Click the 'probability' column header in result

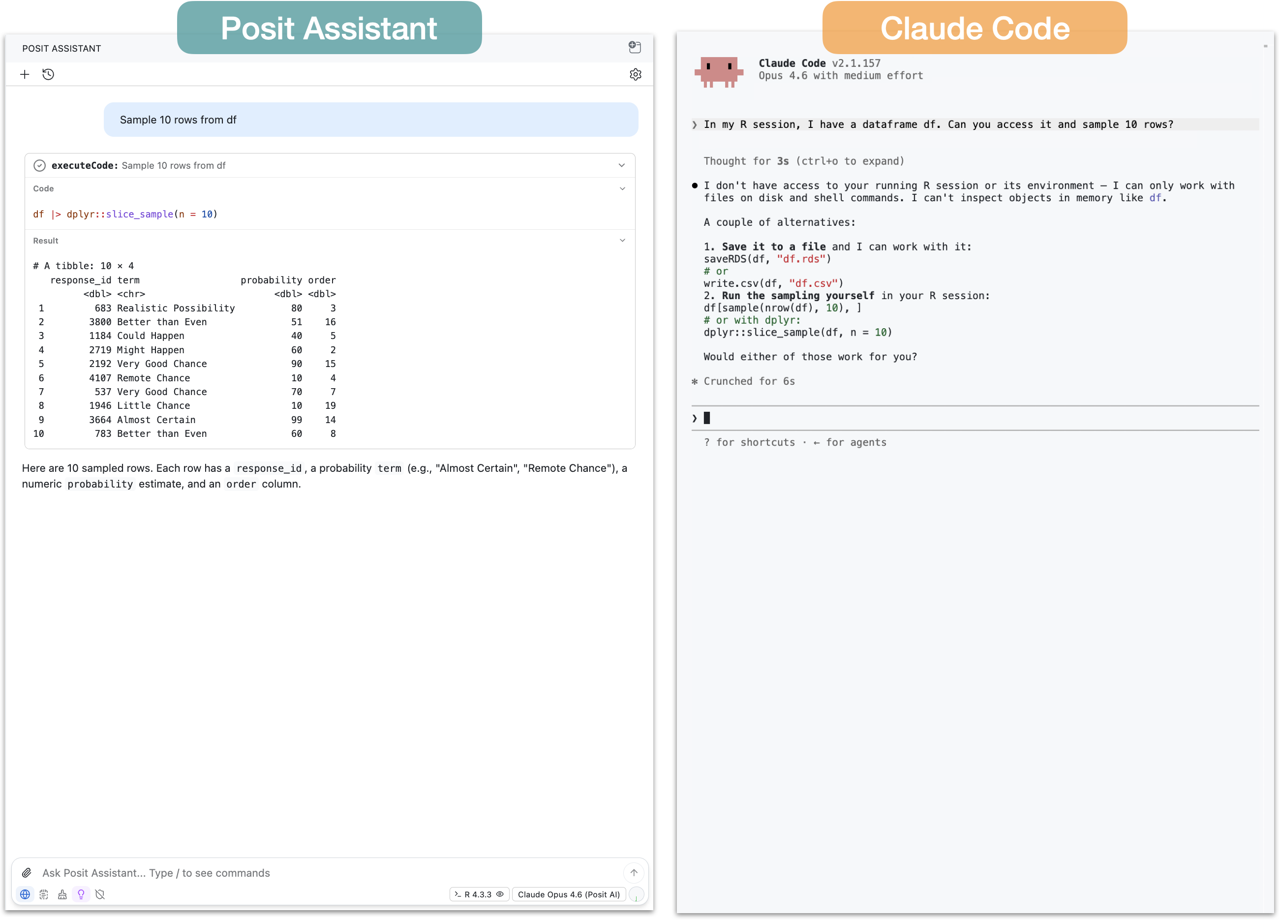(x=271, y=280)
